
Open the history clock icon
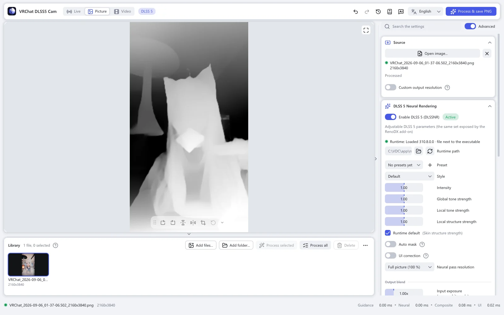coord(378,12)
